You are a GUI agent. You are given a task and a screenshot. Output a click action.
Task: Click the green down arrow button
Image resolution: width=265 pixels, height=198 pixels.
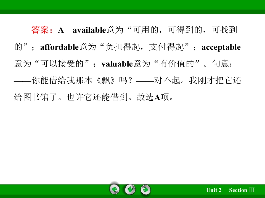130,189
